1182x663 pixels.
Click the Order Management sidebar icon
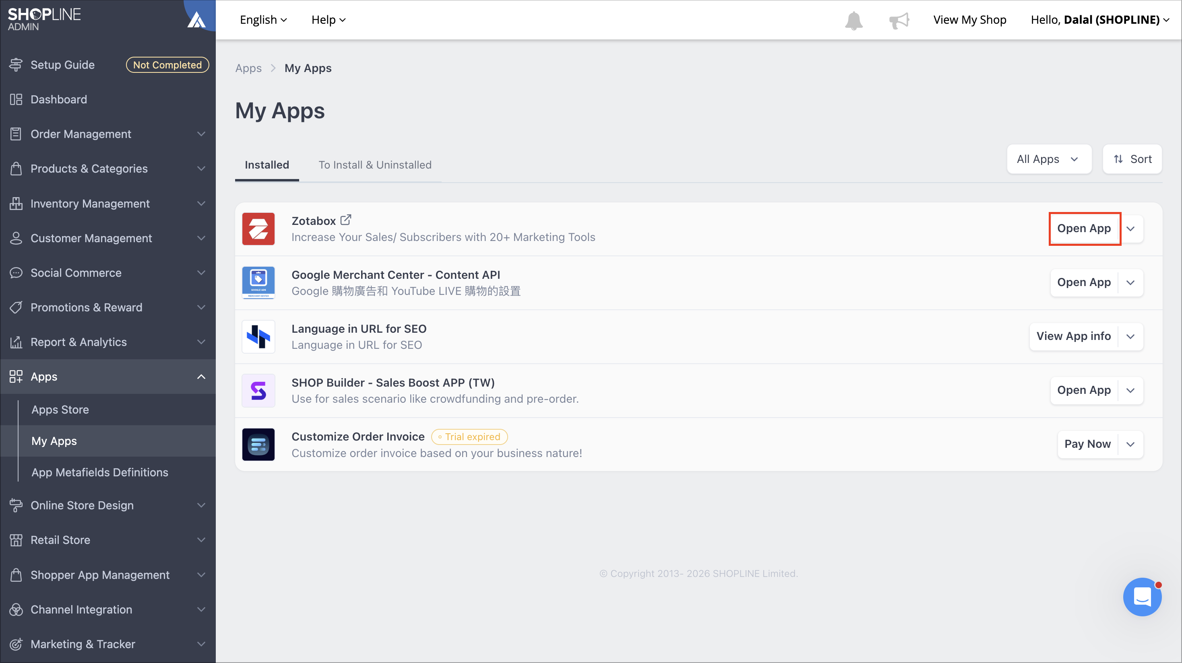pos(16,134)
